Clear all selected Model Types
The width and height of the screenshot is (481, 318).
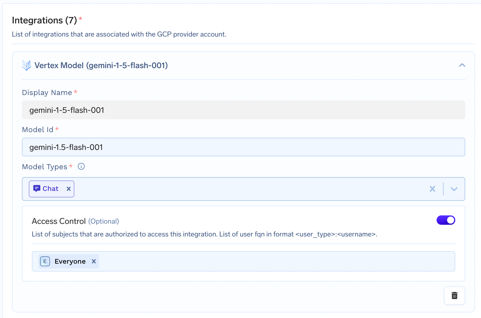[432, 189]
